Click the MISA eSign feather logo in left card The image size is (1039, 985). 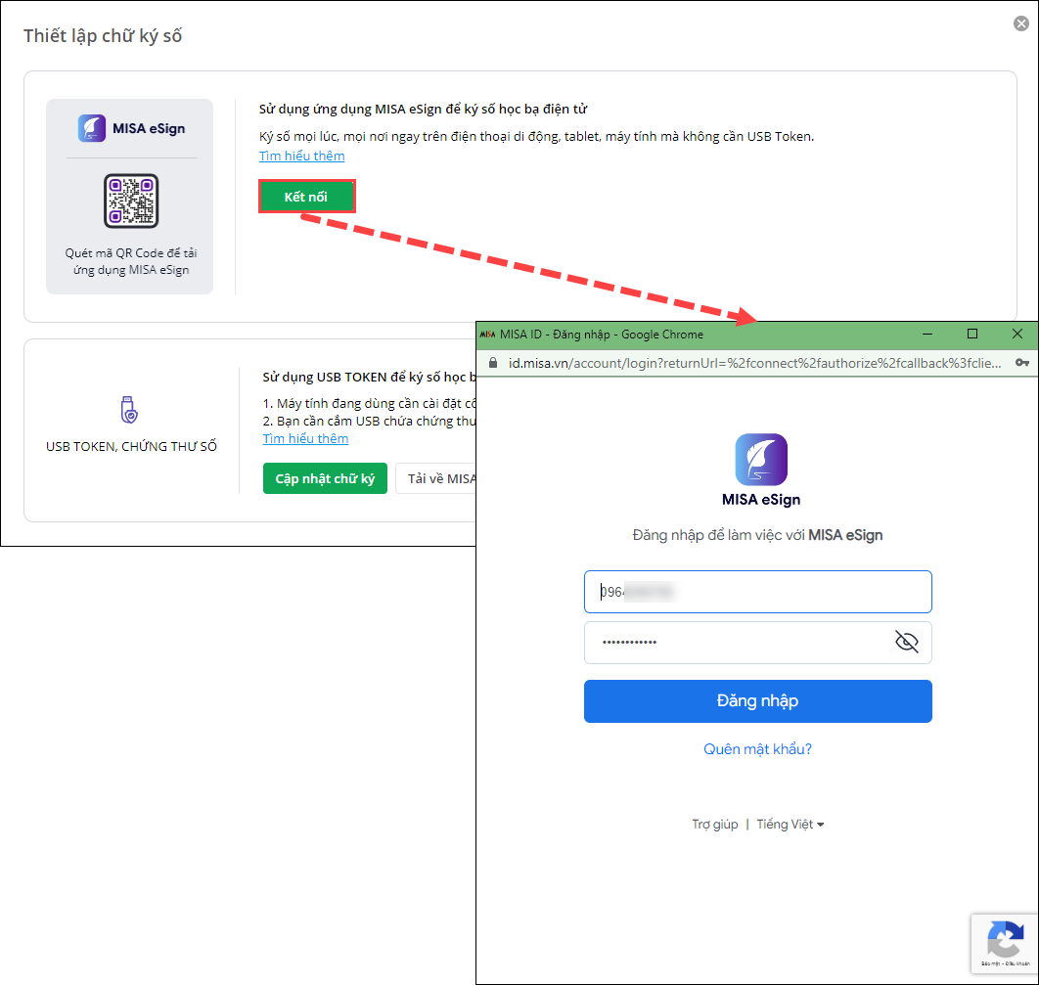point(91,128)
